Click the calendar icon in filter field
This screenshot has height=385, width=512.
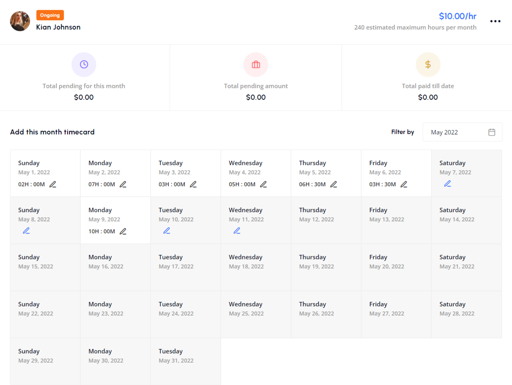[x=492, y=132]
